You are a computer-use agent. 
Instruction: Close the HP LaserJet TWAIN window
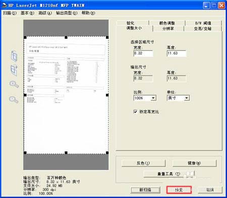(x=221, y=6)
